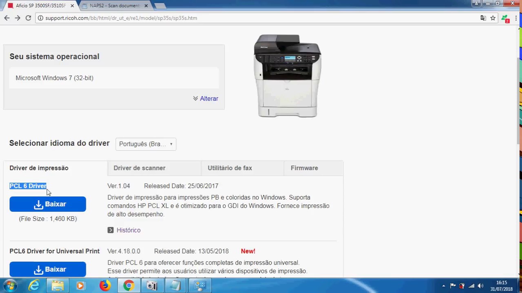Open the camera app in taskbar
This screenshot has height=293, width=522.
coord(152,286)
